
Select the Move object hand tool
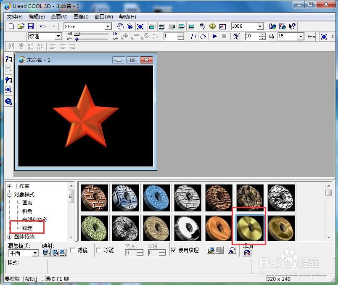tap(121, 26)
